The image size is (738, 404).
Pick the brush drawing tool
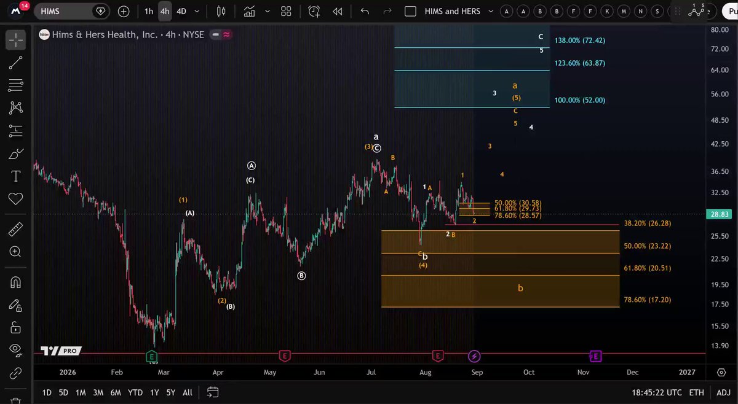[16, 153]
